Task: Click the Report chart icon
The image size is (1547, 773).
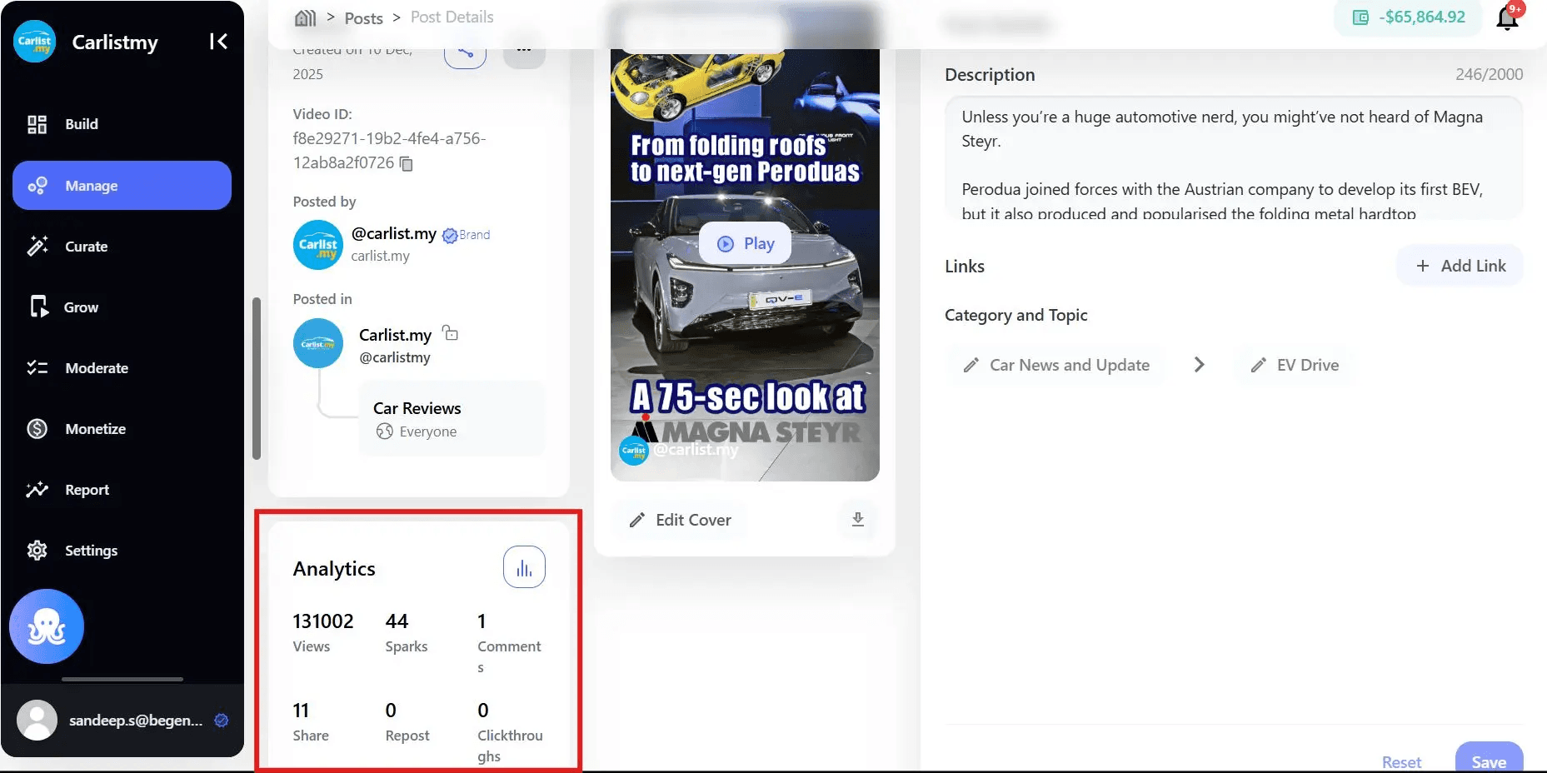Action: [37, 490]
